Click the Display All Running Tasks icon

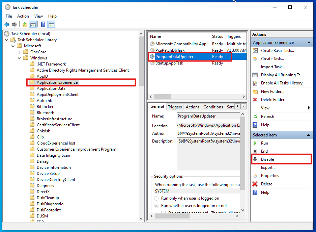(x=255, y=75)
